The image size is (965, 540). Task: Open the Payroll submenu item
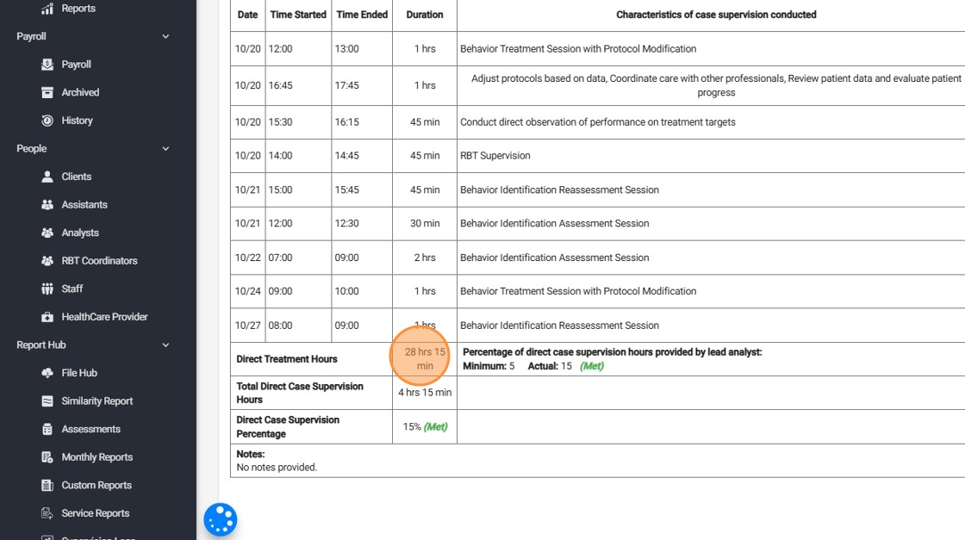coord(77,65)
